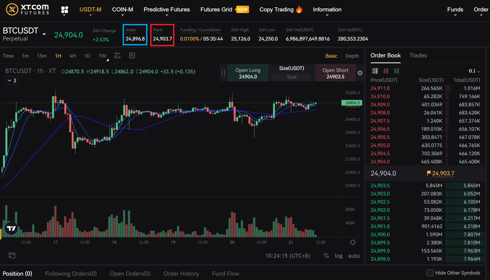Click the Size input field

point(292,77)
